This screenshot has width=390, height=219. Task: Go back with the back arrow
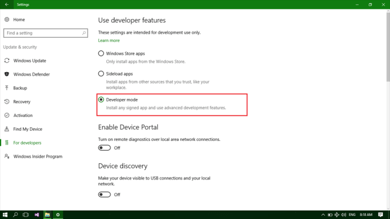tap(7, 4)
